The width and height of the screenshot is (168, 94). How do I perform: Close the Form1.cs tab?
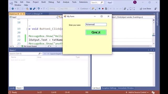(24, 14)
